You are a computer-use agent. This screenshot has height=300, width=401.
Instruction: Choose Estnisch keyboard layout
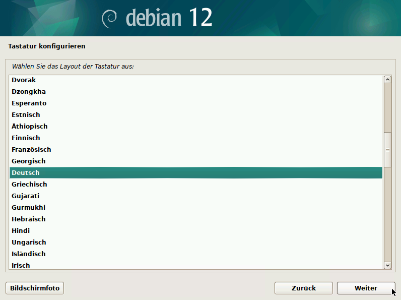[x=196, y=114]
